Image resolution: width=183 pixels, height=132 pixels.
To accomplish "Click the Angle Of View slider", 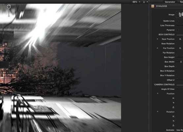I will coord(180,89).
